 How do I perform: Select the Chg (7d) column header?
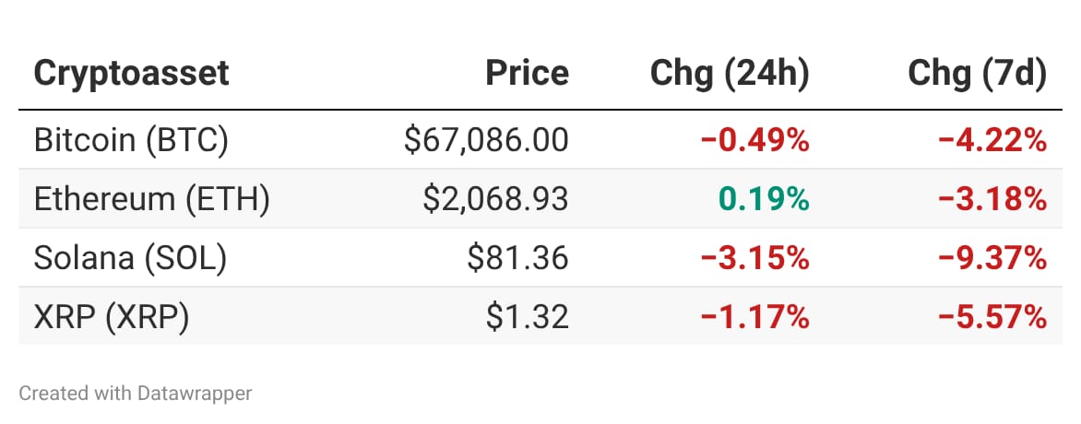tap(978, 74)
